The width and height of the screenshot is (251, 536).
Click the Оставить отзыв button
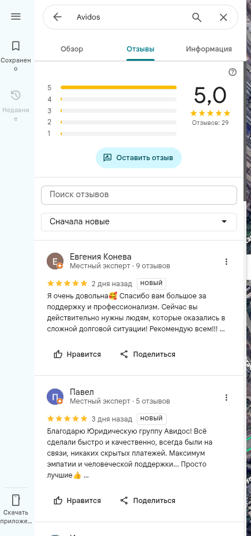(x=139, y=158)
